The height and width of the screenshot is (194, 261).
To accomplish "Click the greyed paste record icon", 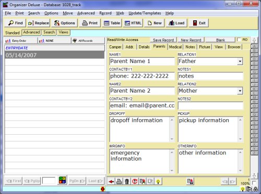I will (150, 182).
